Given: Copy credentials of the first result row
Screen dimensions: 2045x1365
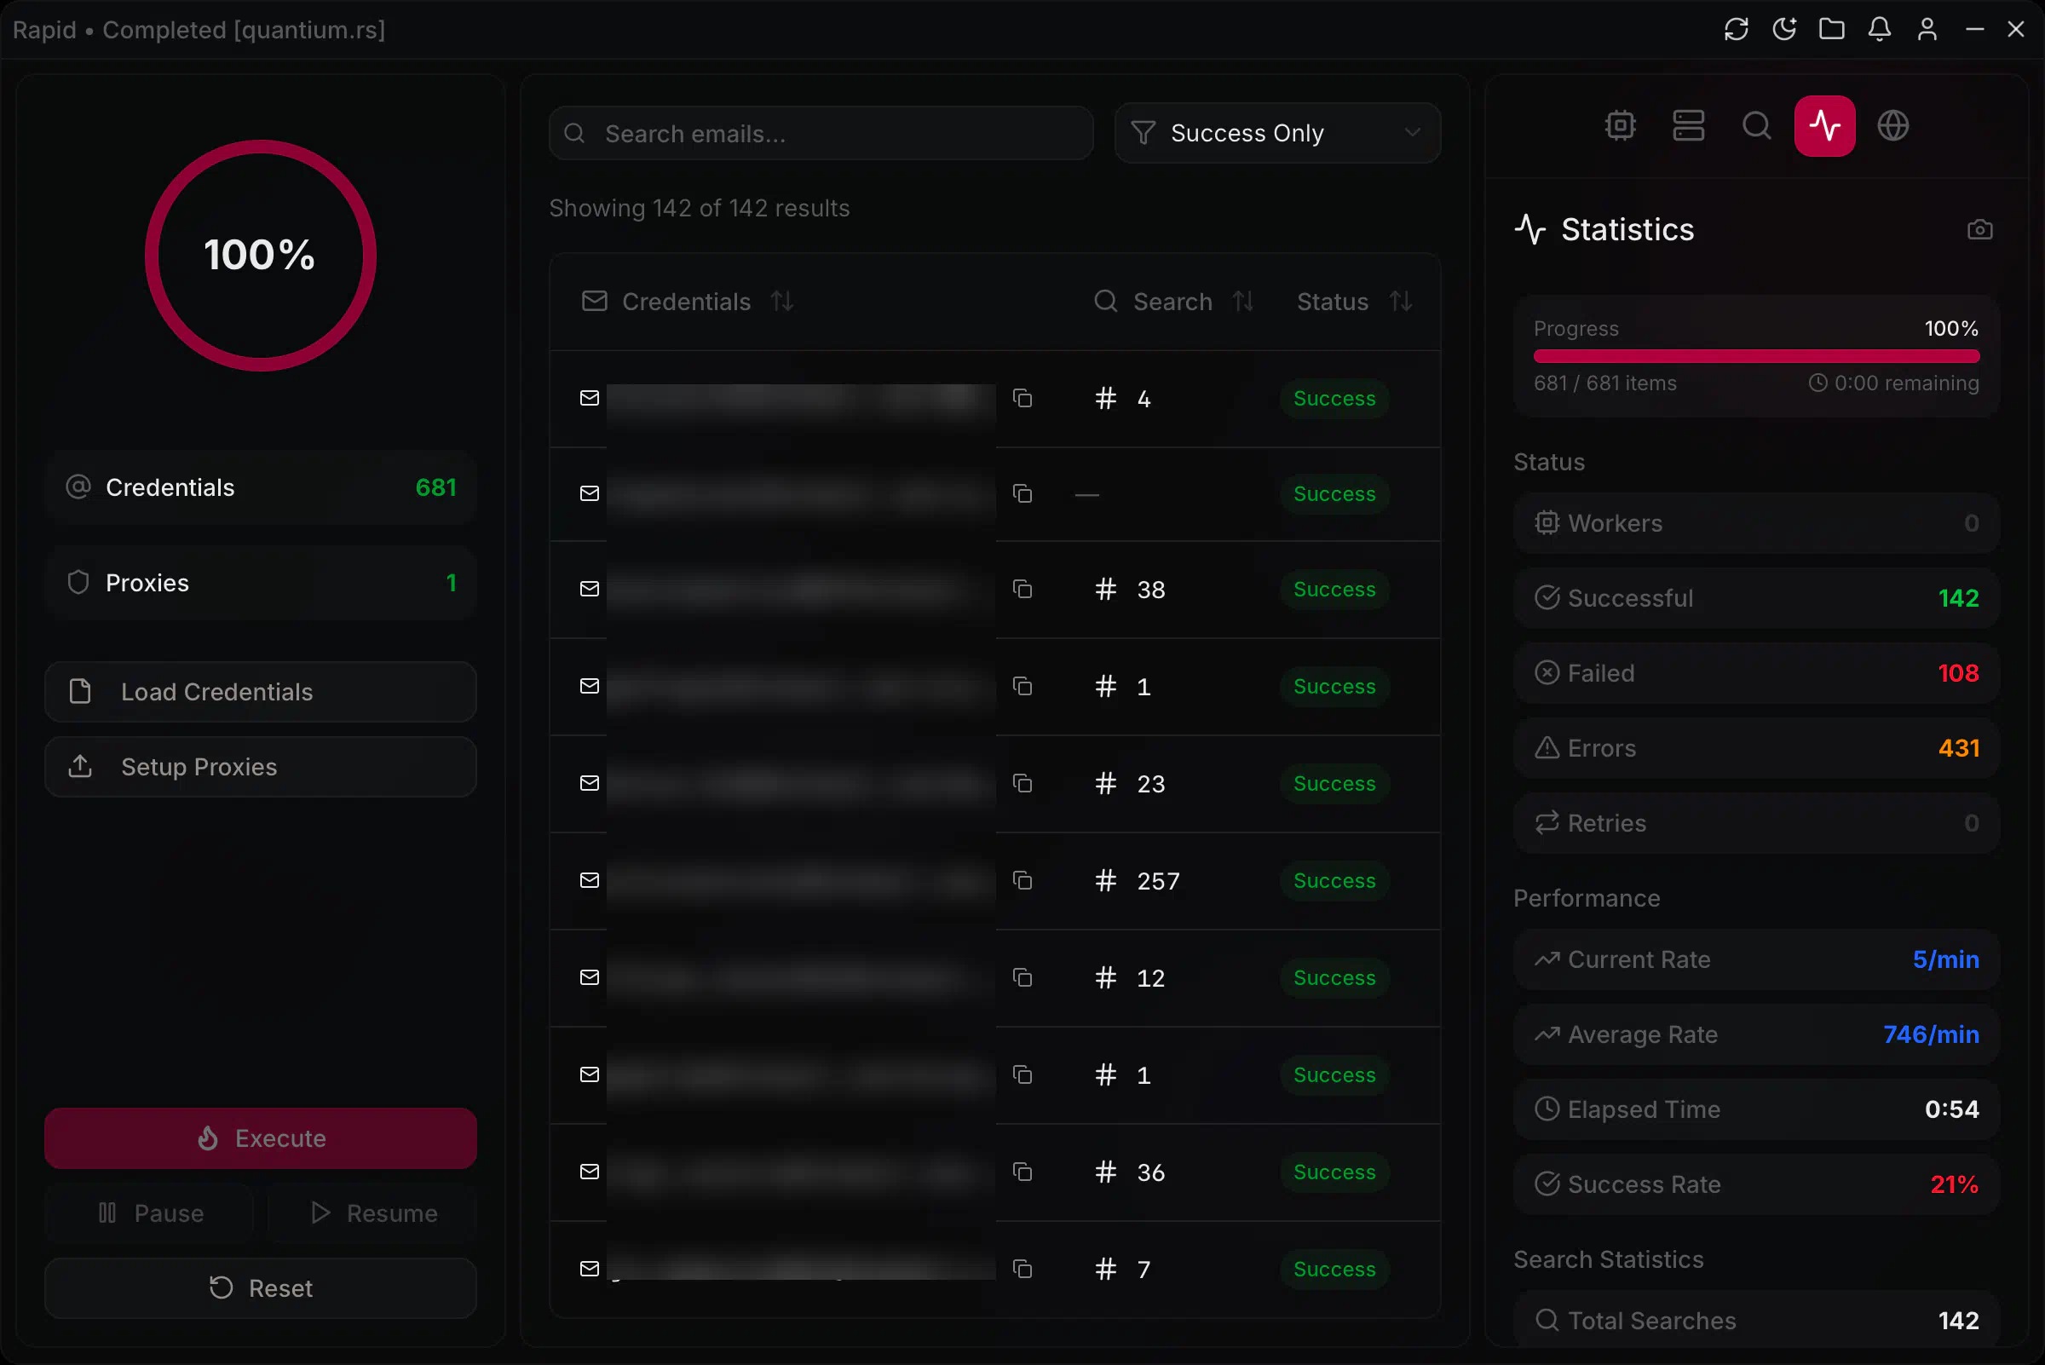Looking at the screenshot, I should click(x=1023, y=399).
